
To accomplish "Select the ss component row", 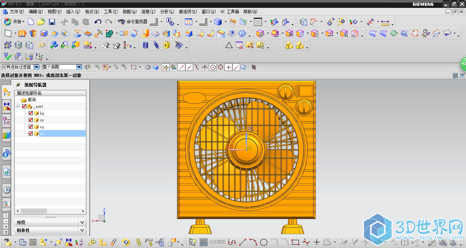I will [x=50, y=134].
